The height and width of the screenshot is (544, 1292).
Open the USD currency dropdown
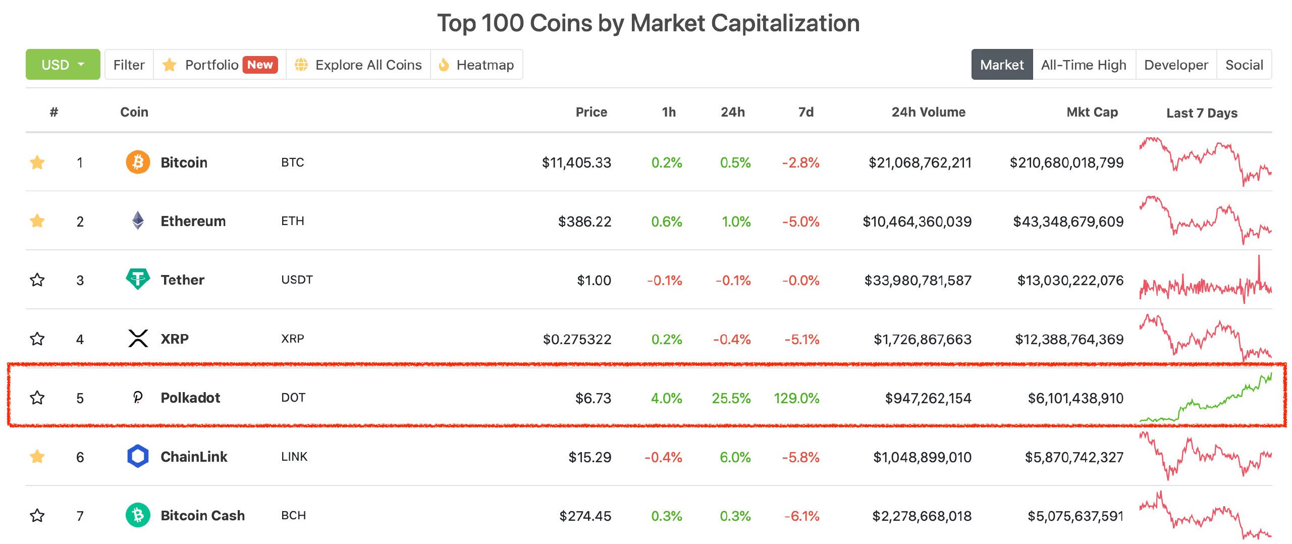click(x=63, y=65)
